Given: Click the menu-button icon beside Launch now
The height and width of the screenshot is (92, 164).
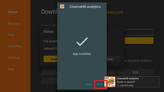Looking at the screenshot, I should tap(118, 85).
